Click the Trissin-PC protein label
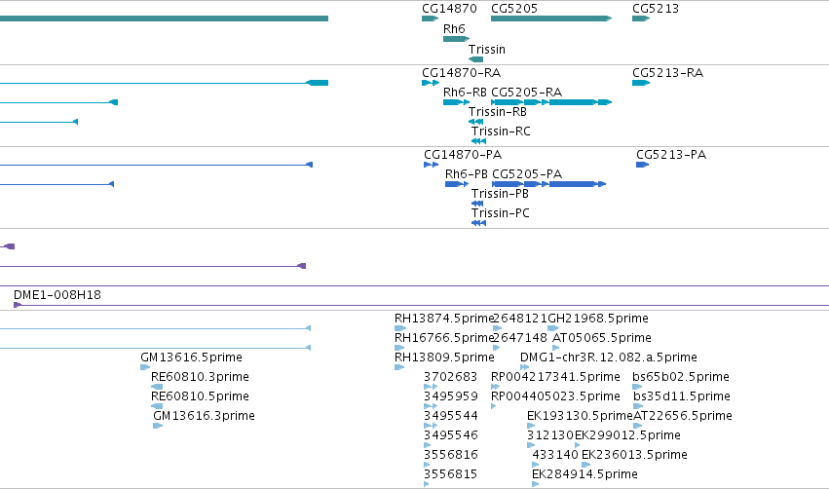This screenshot has height=489, width=829. (x=500, y=213)
